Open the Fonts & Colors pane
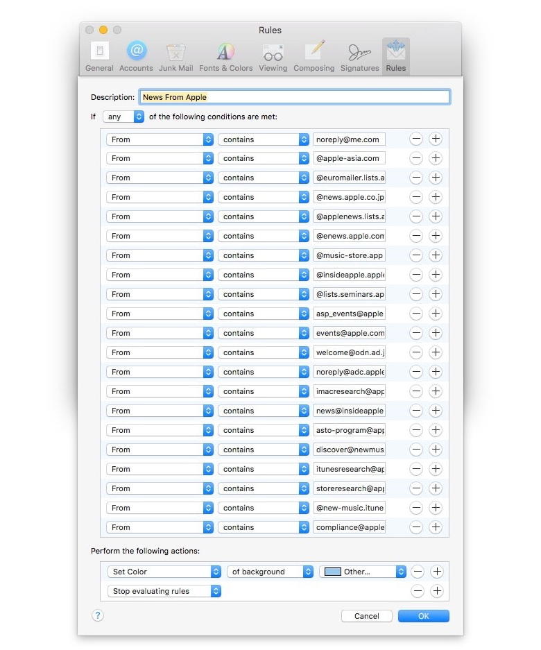 [225, 56]
